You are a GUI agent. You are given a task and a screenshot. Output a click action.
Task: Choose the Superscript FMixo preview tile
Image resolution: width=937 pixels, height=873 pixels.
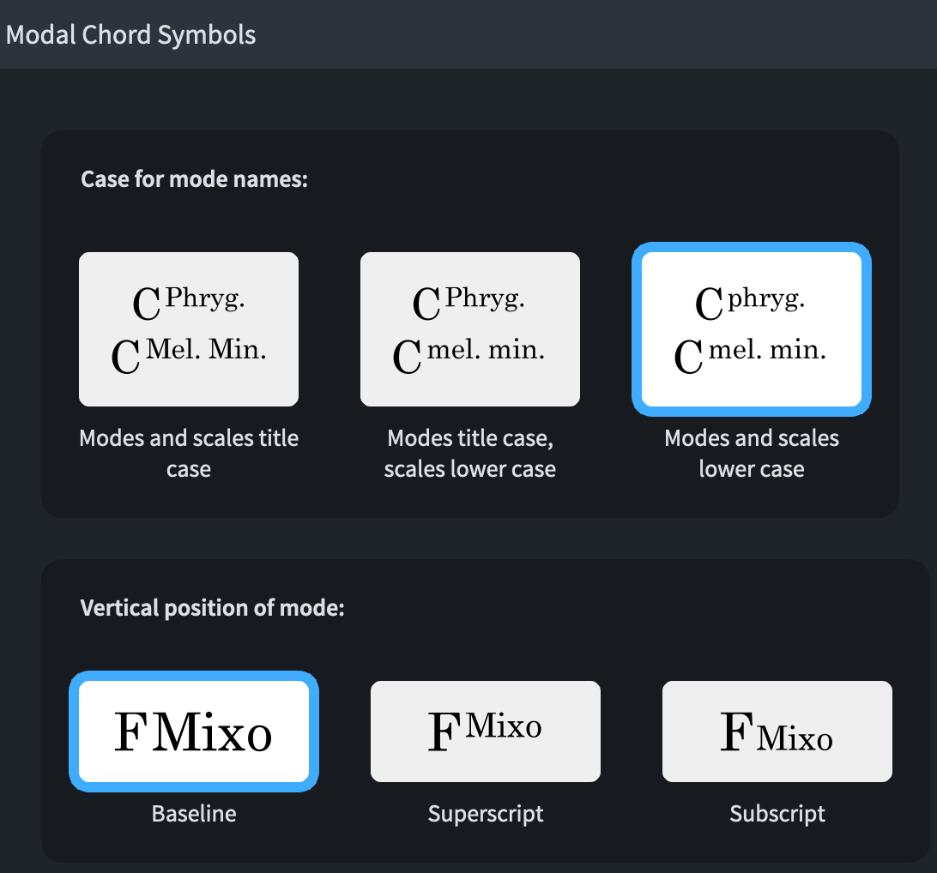pos(486,732)
